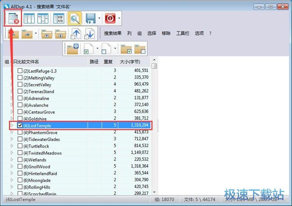Click the folder with up arrow icon
Screen dimensions: 292x206
[47, 34]
